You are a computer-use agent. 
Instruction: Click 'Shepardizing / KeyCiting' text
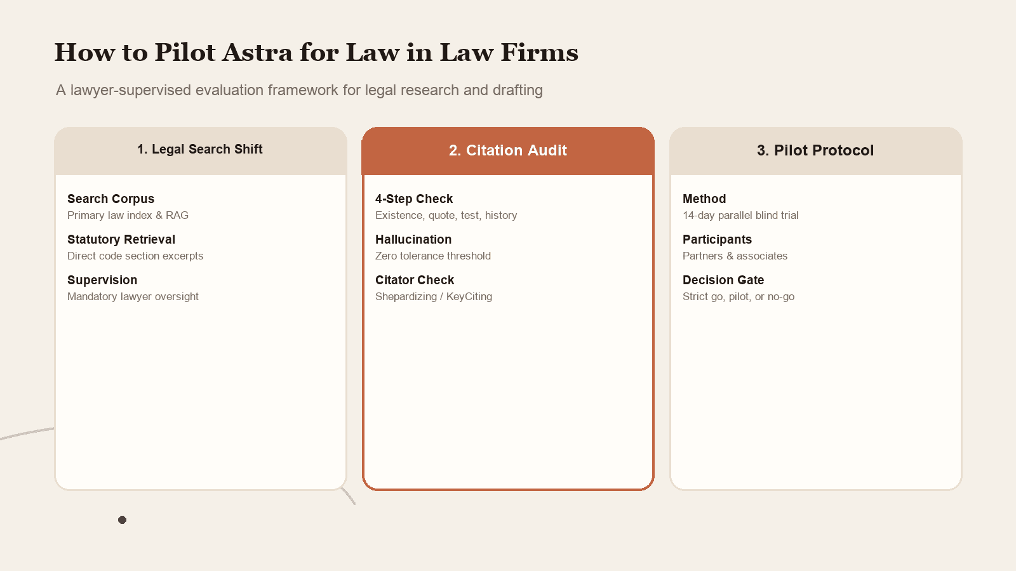click(x=434, y=296)
